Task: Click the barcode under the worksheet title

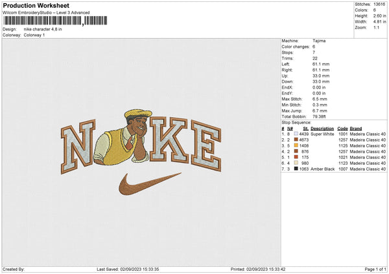Action: 55,21
